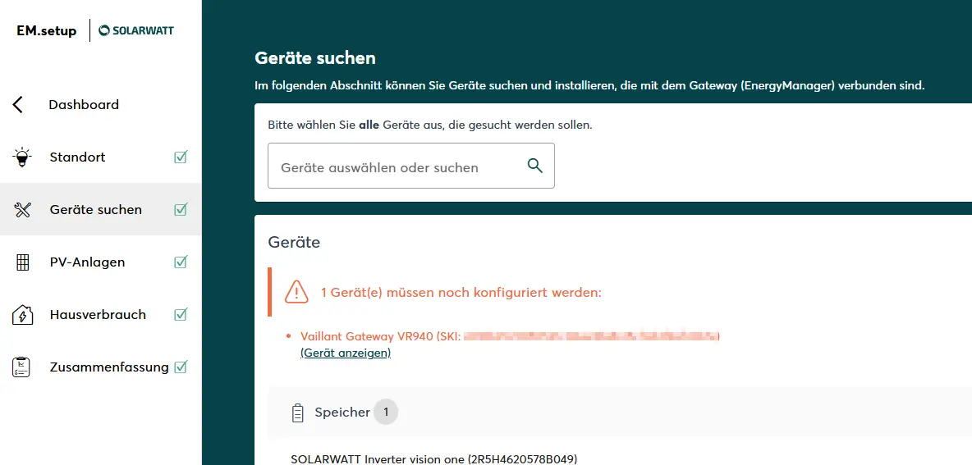Click the Zusammenfassung clipboard icon
This screenshot has height=465, width=972.
click(22, 367)
